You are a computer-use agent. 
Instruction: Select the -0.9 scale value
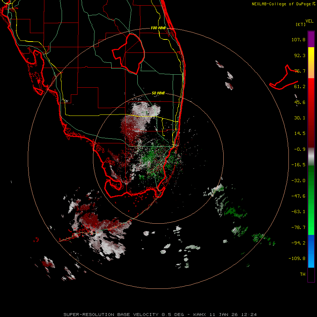300,149
